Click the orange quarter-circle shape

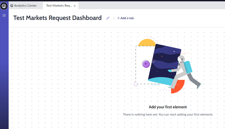(179, 88)
